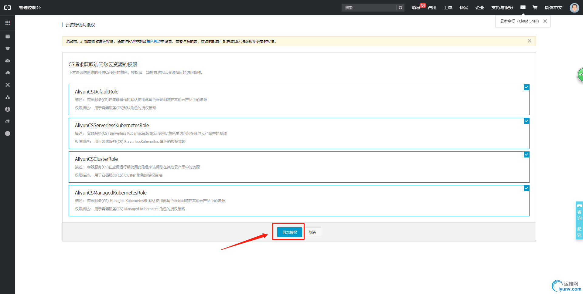This screenshot has height=294, width=583.
Task: Uncheck the AliyunCSDefaultRole checkbox
Action: point(527,87)
